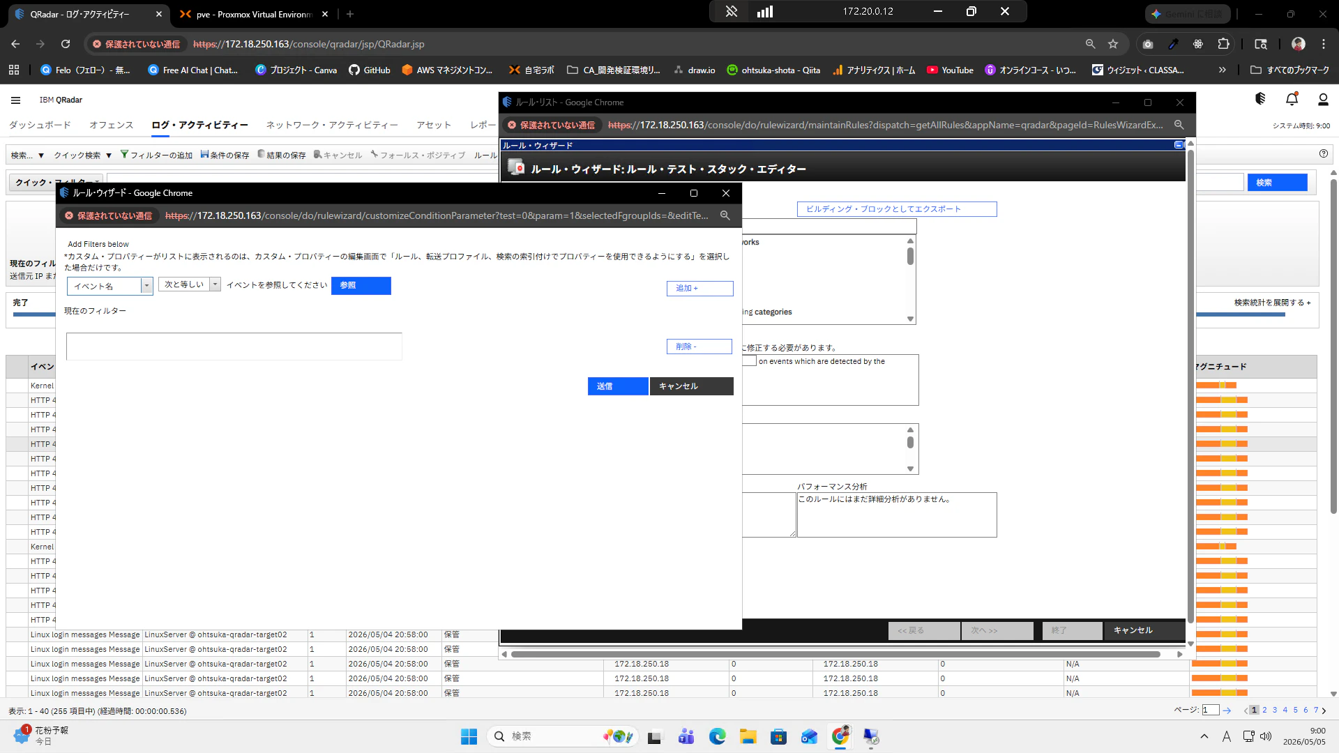Click the 現在のフィルター list box
This screenshot has height=753, width=1339.
click(x=234, y=347)
